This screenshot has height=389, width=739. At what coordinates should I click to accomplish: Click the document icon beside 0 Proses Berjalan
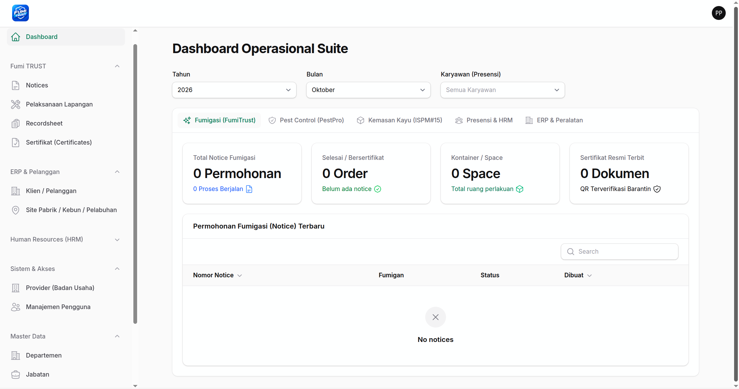click(x=249, y=189)
